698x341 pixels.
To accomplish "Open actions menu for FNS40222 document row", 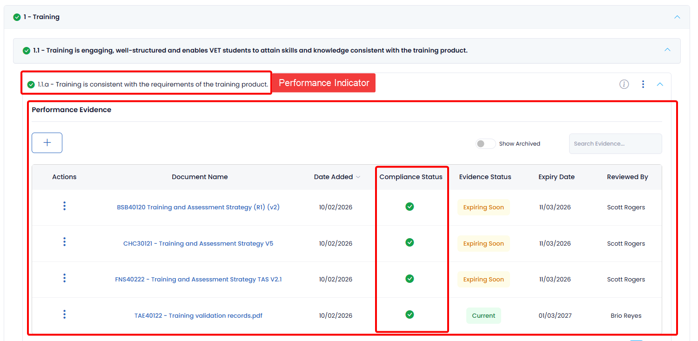I will (x=64, y=278).
